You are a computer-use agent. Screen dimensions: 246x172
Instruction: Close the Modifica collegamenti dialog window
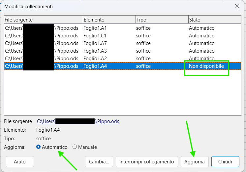[x=237, y=6]
